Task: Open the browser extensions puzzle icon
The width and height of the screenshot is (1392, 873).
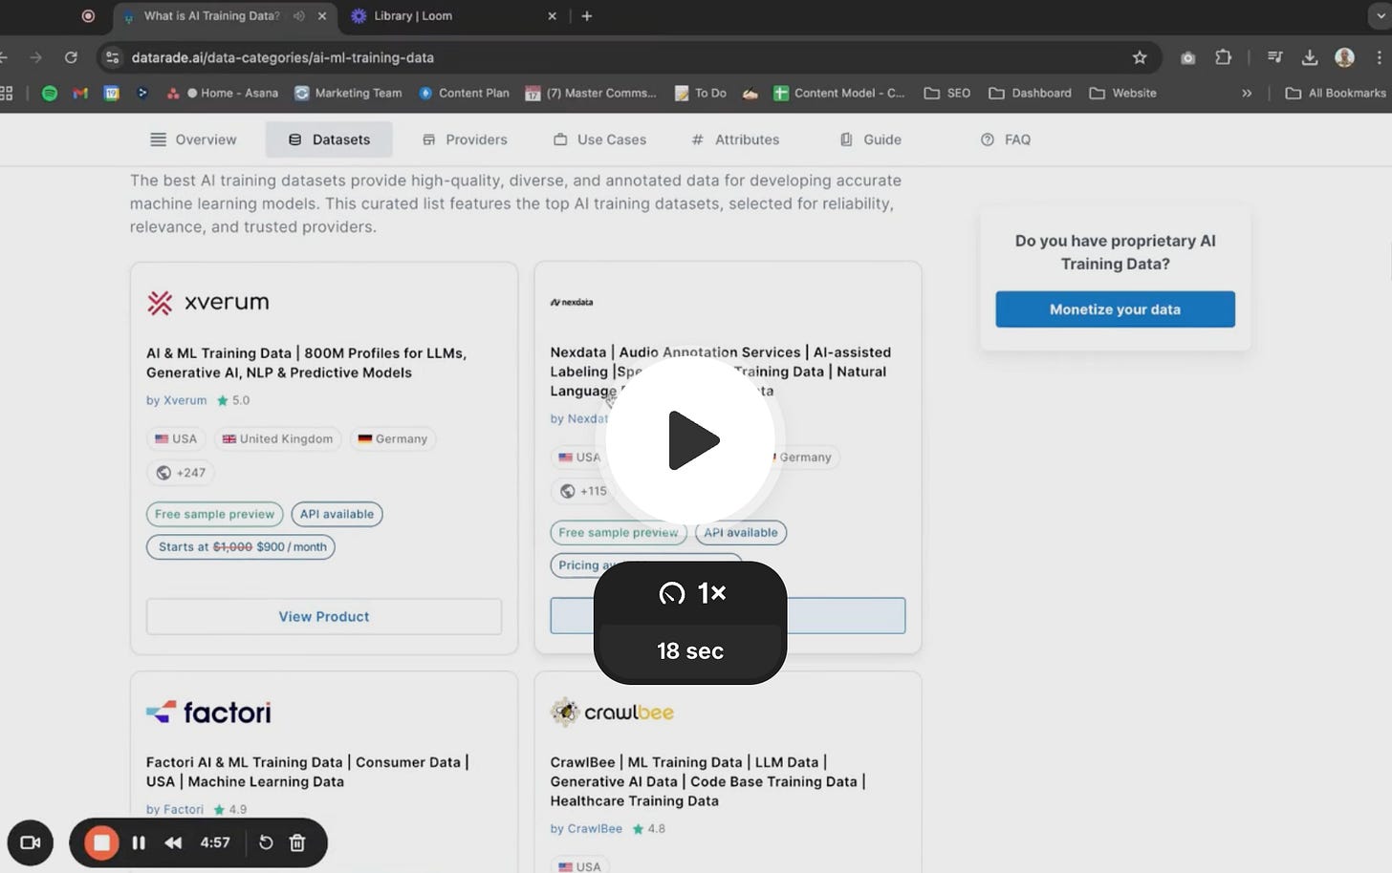Action: (x=1223, y=57)
